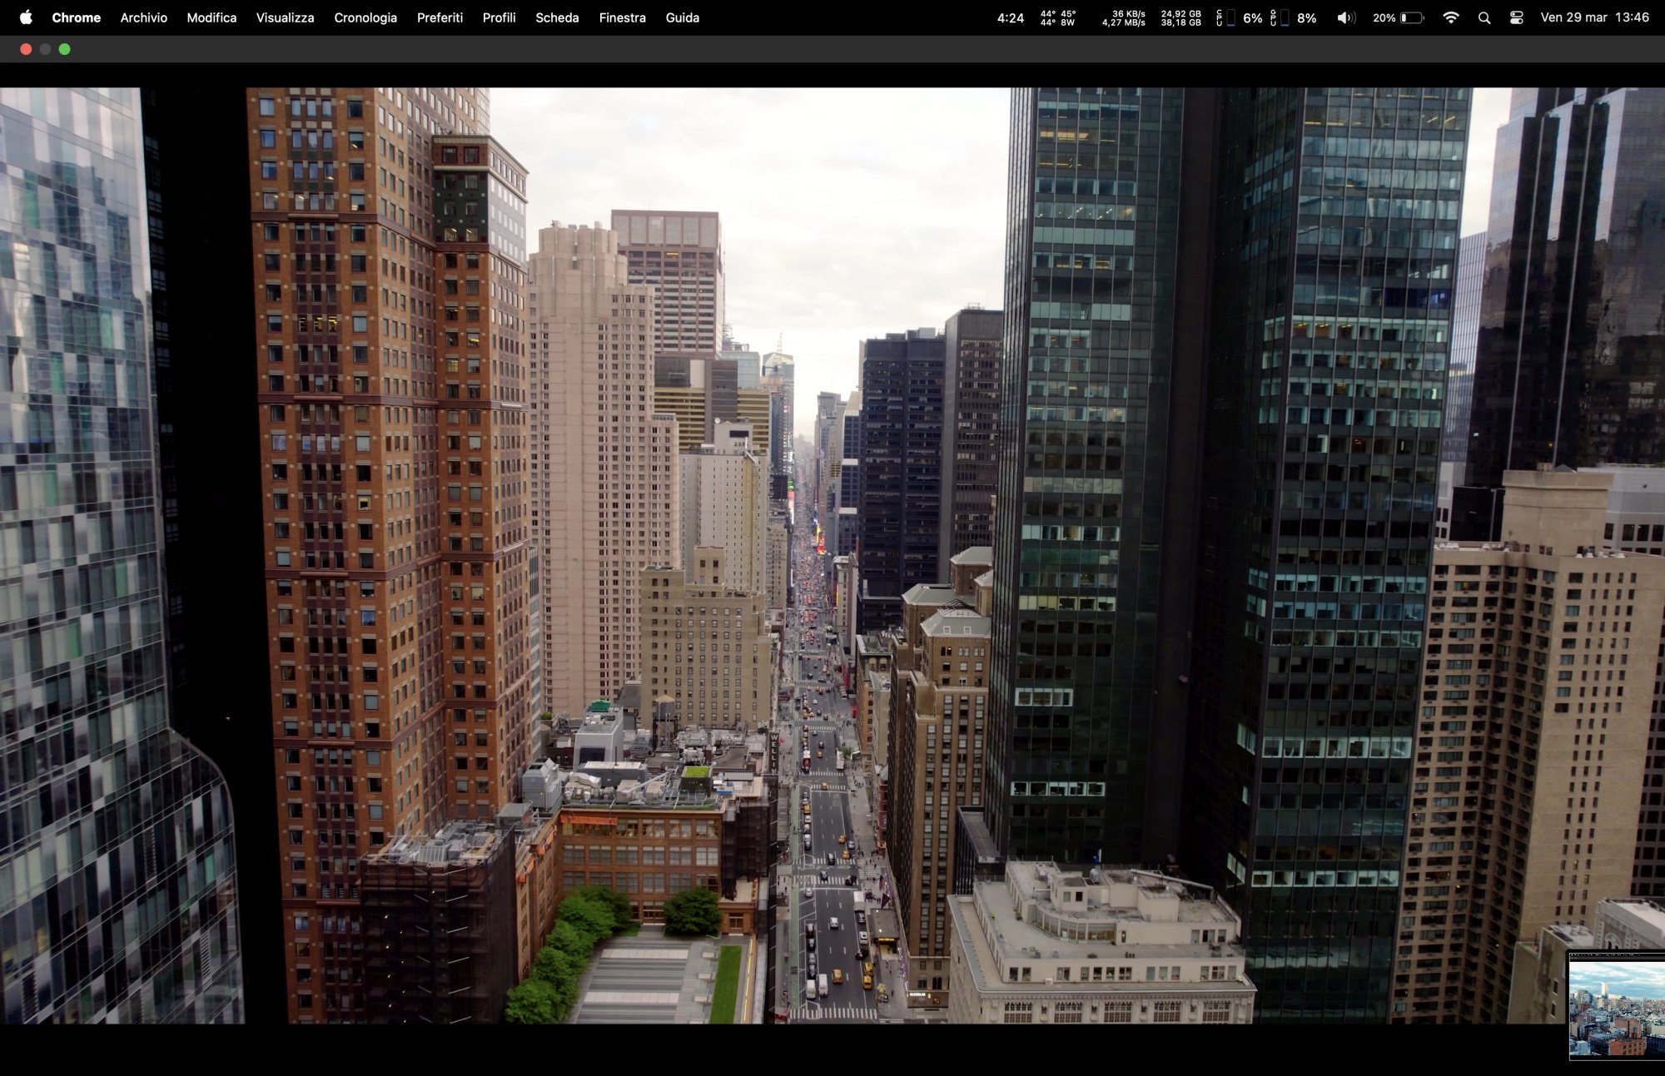Open the Archivio menu

pyautogui.click(x=143, y=17)
